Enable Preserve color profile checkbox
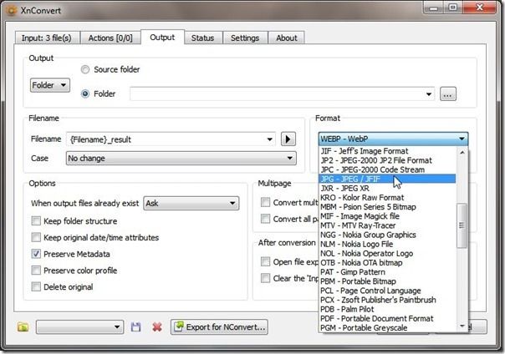Viewport: 505px width, 354px height. pos(36,270)
